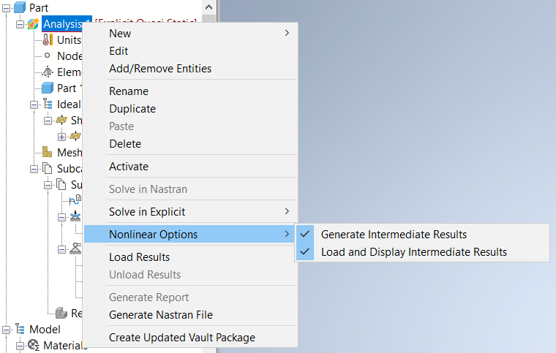The width and height of the screenshot is (556, 353).
Task: Click the Analysis 1 node icon
Action: 34,23
